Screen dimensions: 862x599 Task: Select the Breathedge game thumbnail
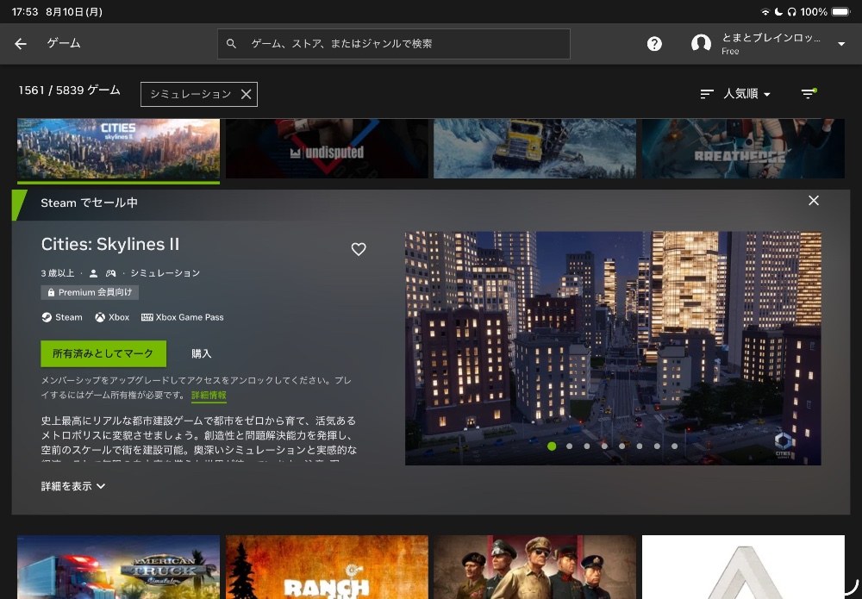[x=743, y=148]
